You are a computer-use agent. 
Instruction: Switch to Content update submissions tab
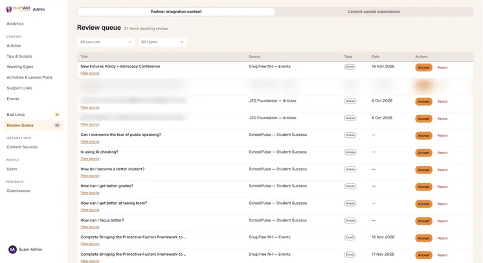coord(374,12)
